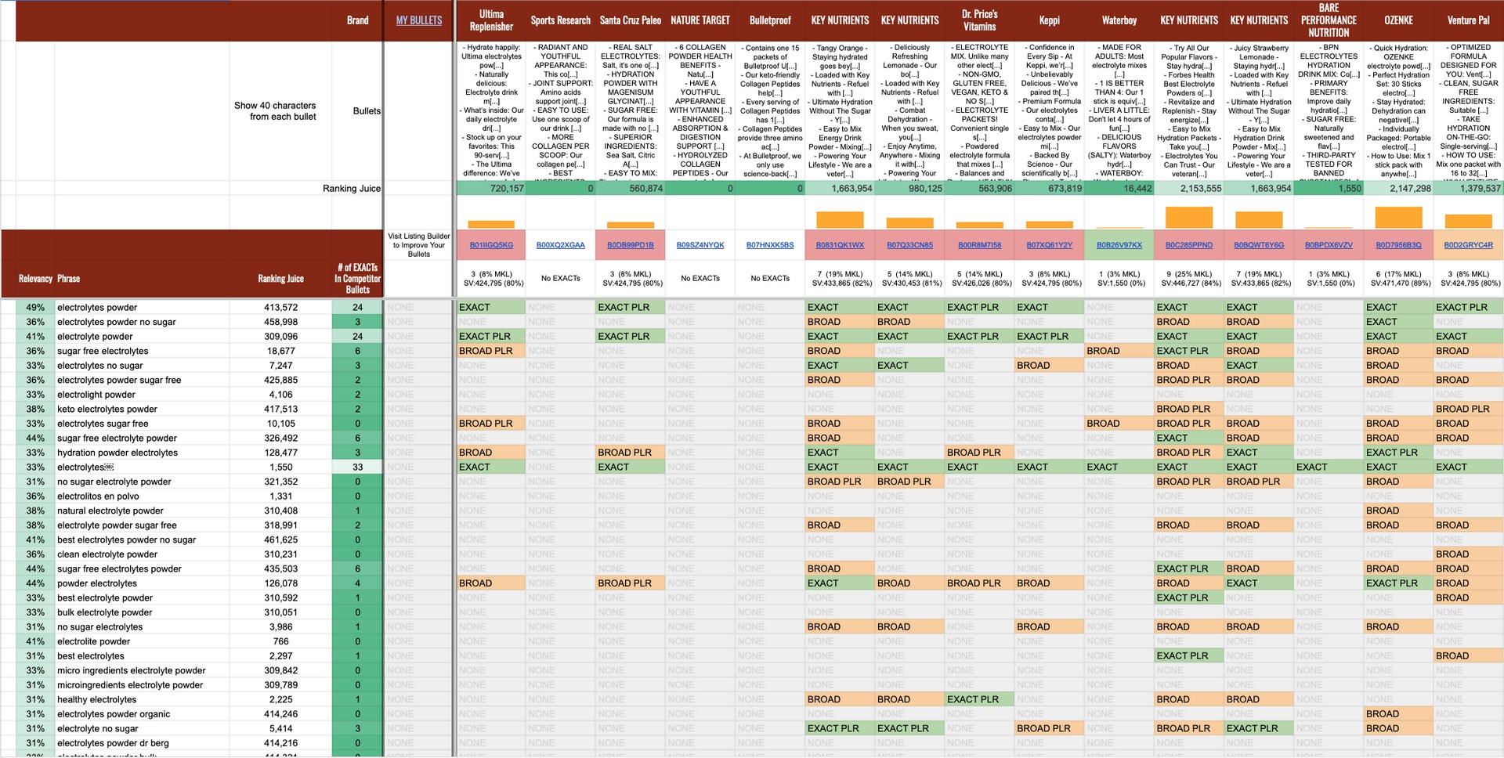The height and width of the screenshot is (758, 1504).
Task: Follow the B0831QK1WX product link
Action: point(840,245)
